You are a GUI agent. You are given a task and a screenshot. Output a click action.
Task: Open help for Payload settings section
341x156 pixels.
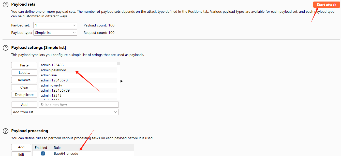click(x=5, y=48)
